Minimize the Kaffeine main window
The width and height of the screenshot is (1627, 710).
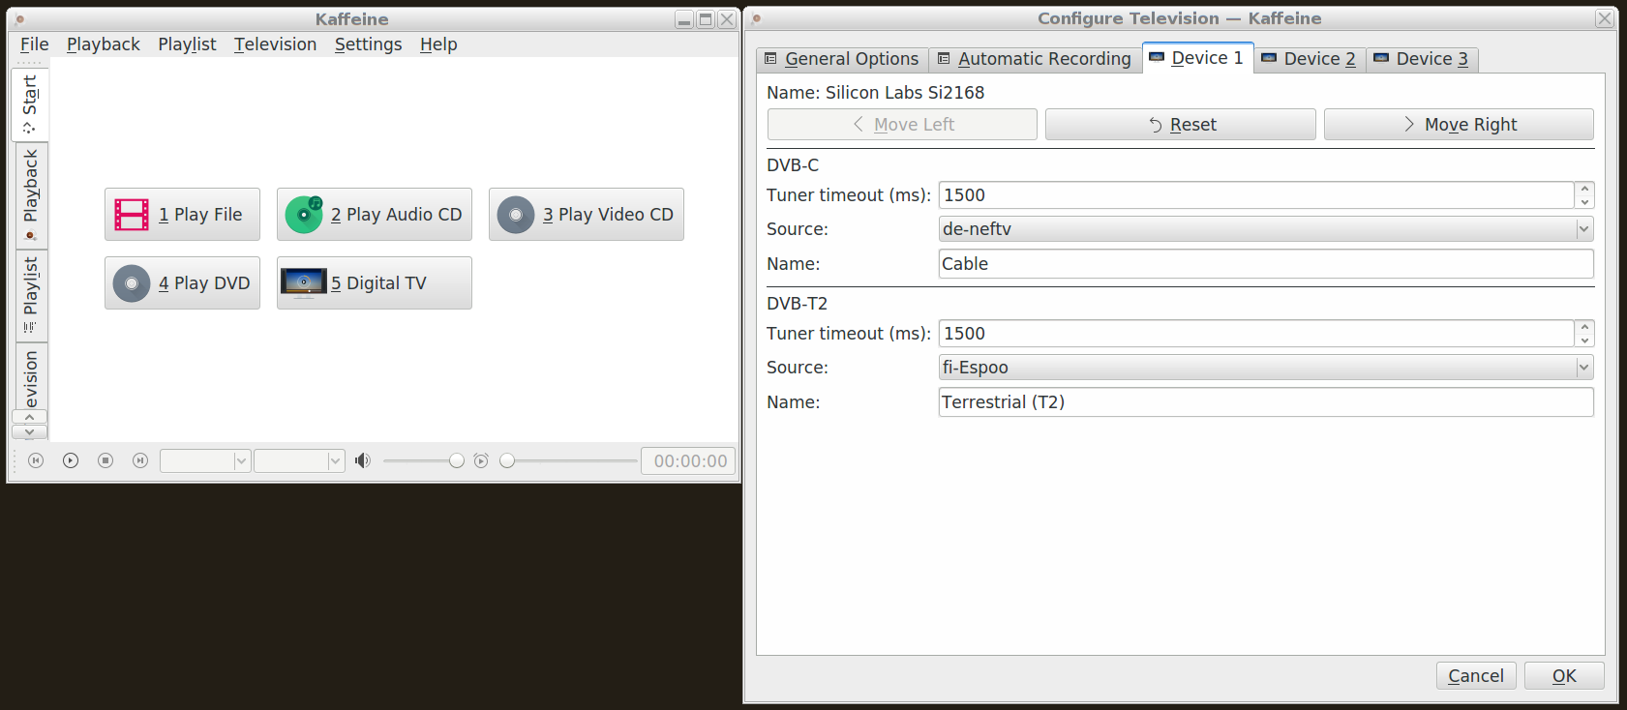(x=684, y=19)
